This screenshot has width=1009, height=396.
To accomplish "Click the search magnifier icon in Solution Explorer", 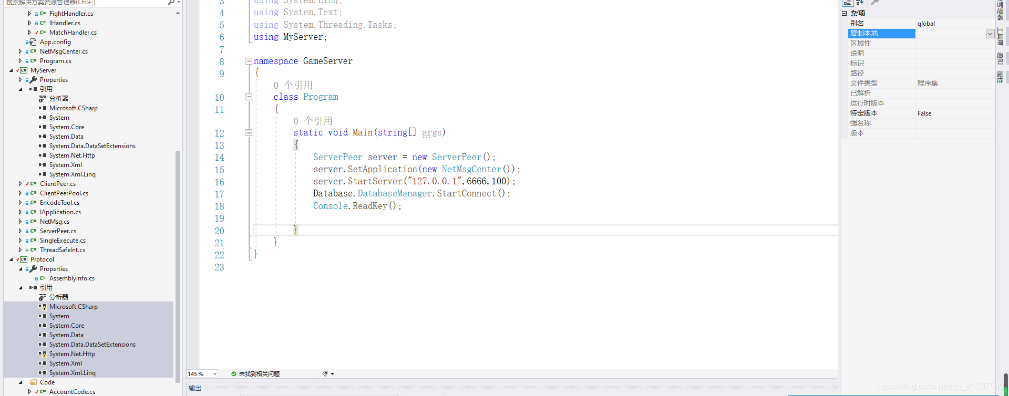I will click(x=171, y=2).
